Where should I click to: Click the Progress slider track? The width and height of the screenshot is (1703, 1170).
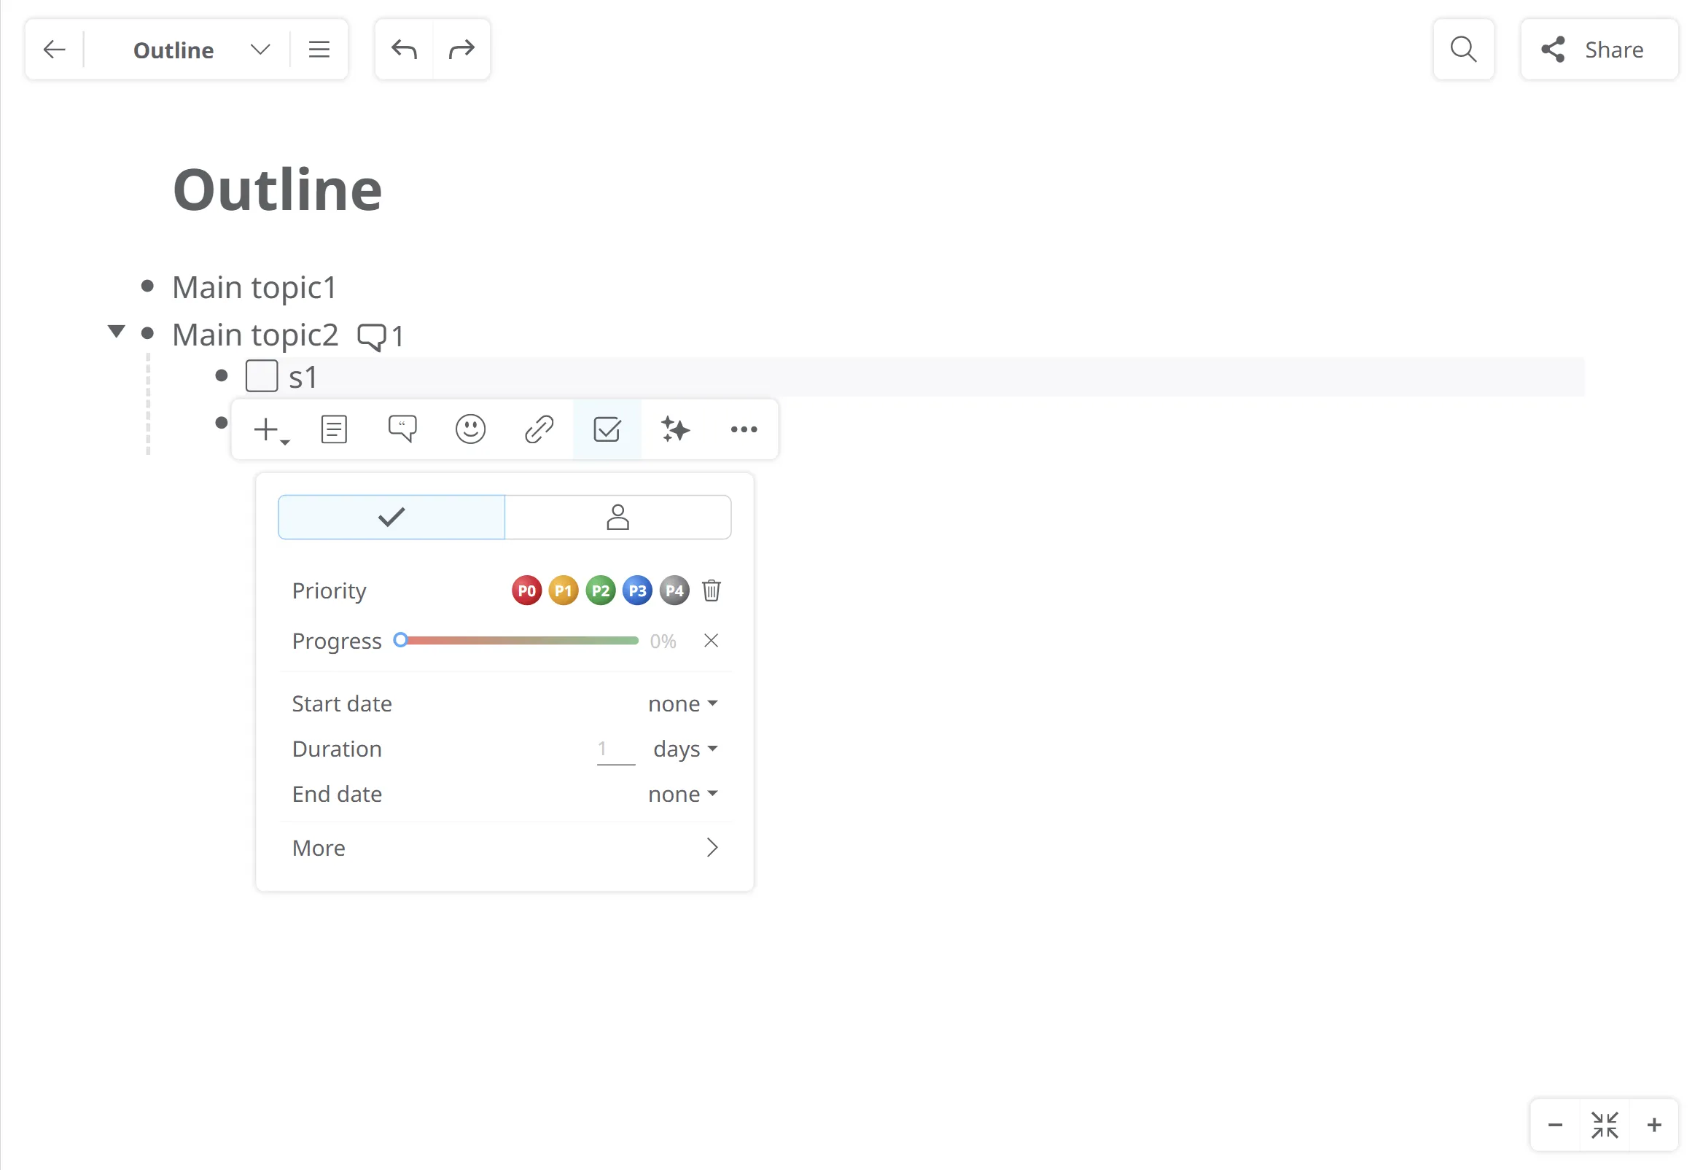522,641
